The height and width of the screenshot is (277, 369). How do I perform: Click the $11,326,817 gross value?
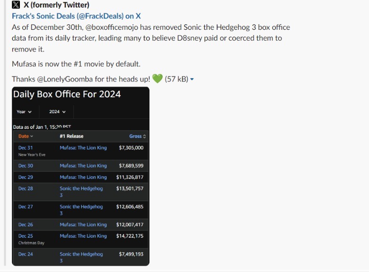click(x=130, y=177)
